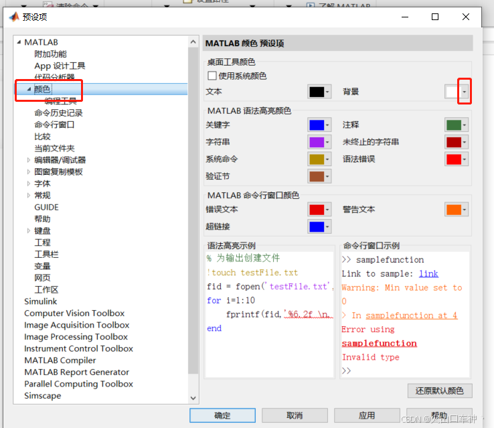Open the 未终止的字符串 color dropdown arrow

point(465,142)
